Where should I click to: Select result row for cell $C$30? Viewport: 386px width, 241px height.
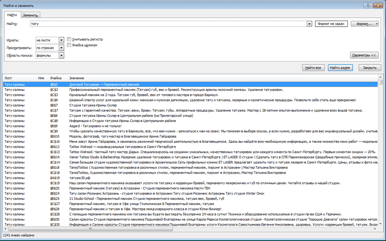point(190,224)
